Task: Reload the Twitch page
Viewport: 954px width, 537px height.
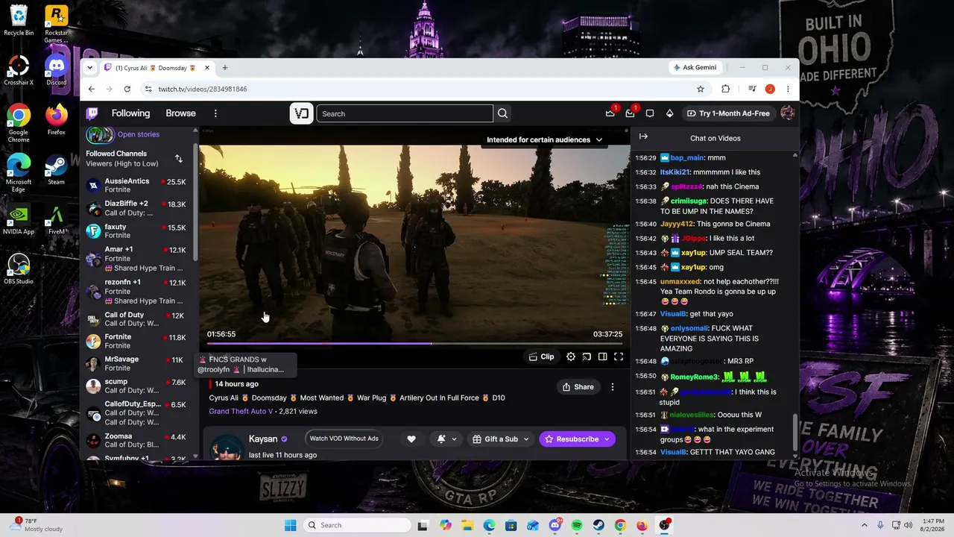Action: tap(127, 89)
